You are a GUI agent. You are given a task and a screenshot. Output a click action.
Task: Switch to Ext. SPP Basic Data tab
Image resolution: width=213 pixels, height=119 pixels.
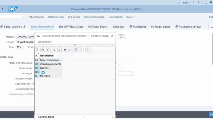(x=71, y=27)
